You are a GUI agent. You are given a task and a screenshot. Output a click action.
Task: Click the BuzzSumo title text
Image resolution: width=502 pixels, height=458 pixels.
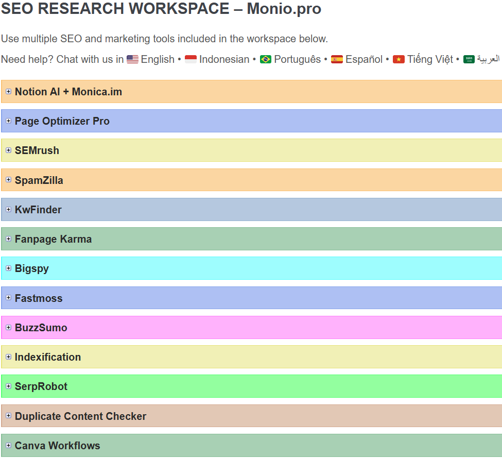click(x=41, y=328)
